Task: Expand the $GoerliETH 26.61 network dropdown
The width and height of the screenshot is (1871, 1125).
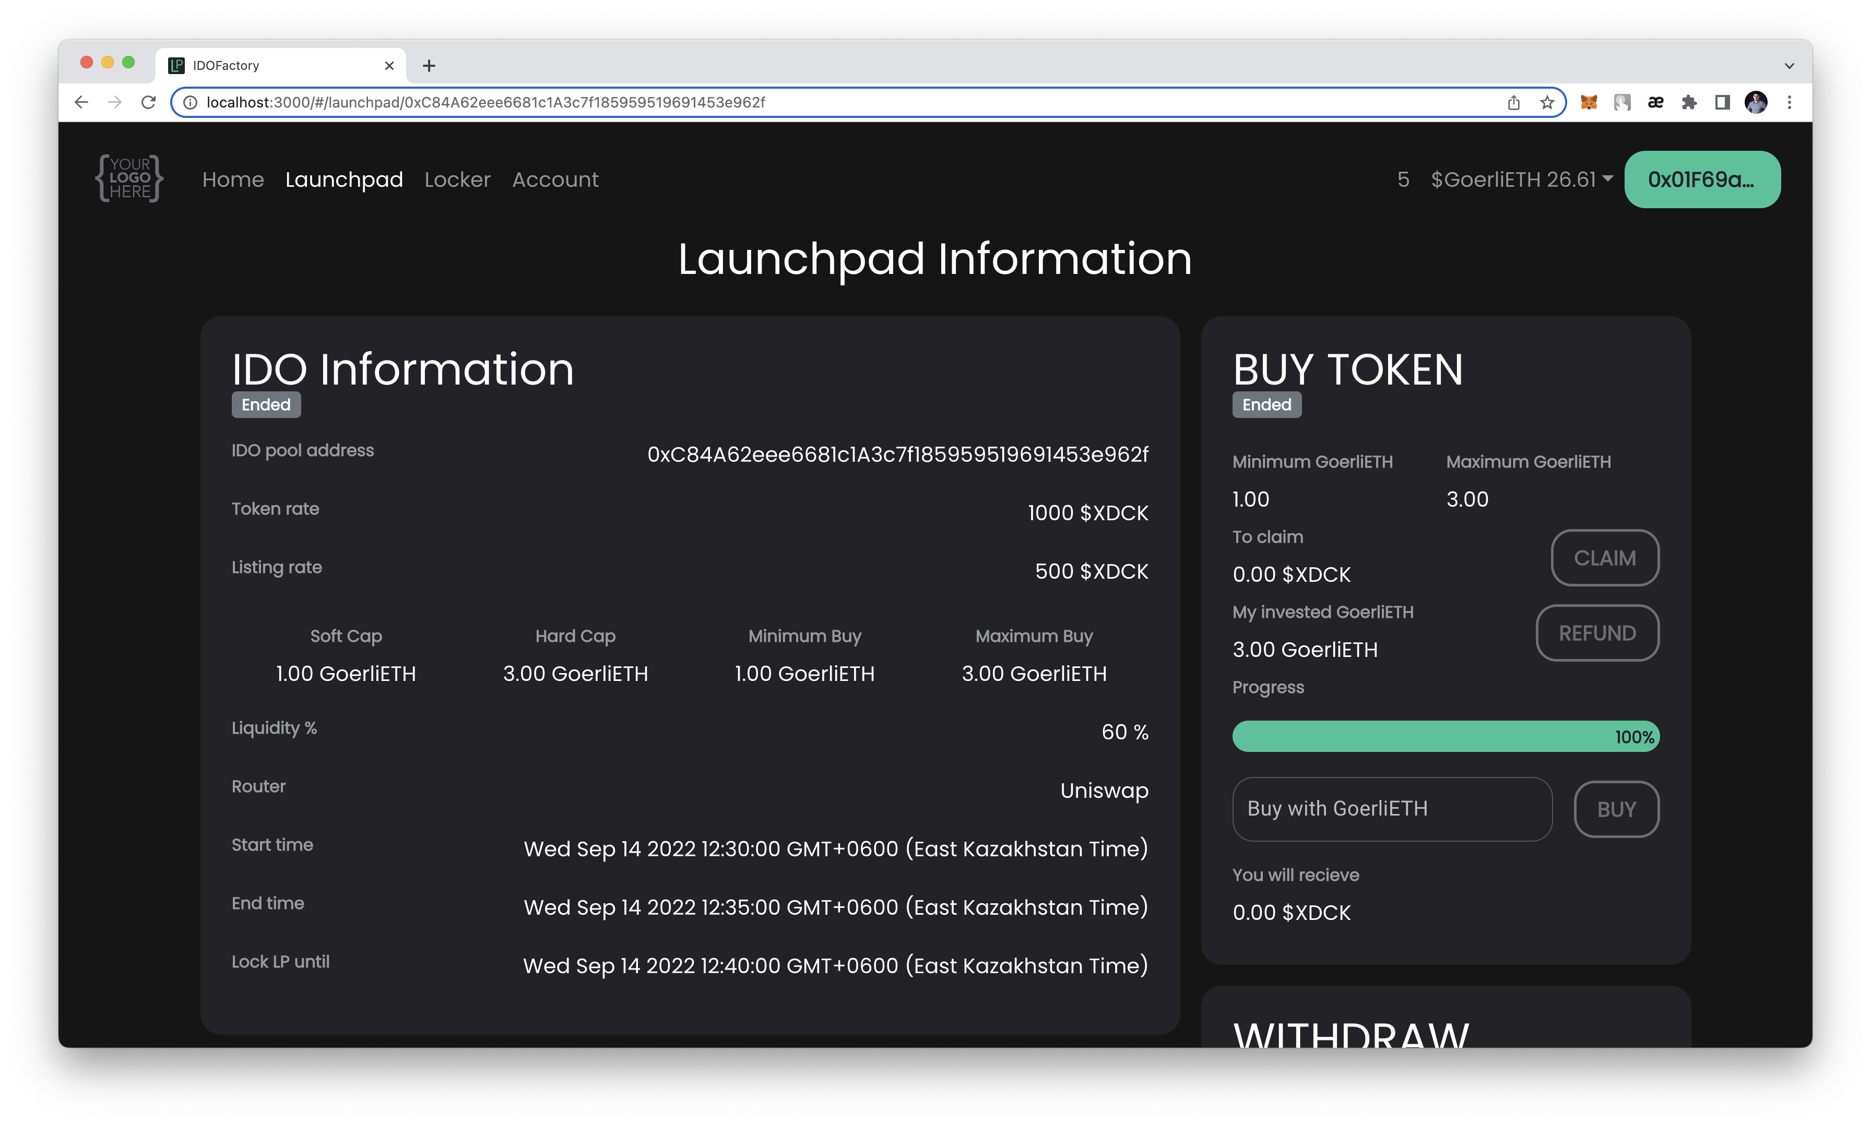Action: [x=1521, y=179]
